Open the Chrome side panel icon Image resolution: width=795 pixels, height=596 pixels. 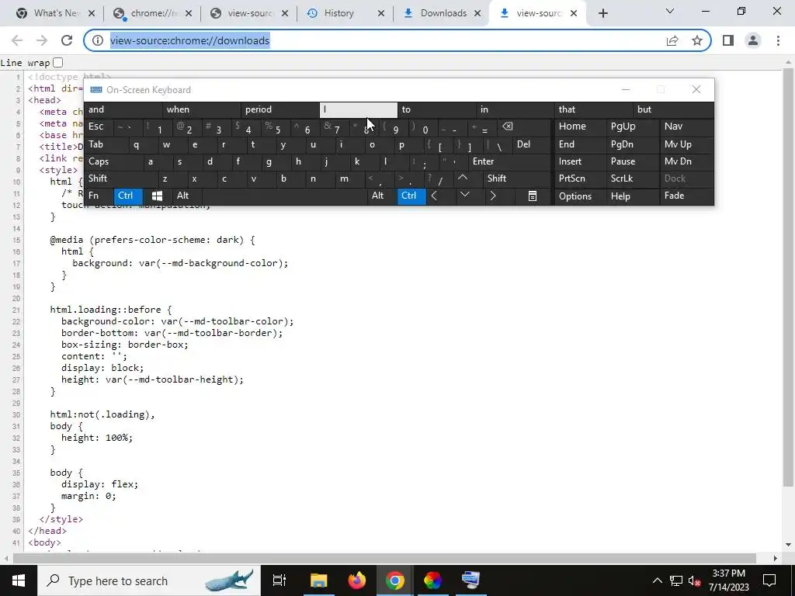pos(728,40)
